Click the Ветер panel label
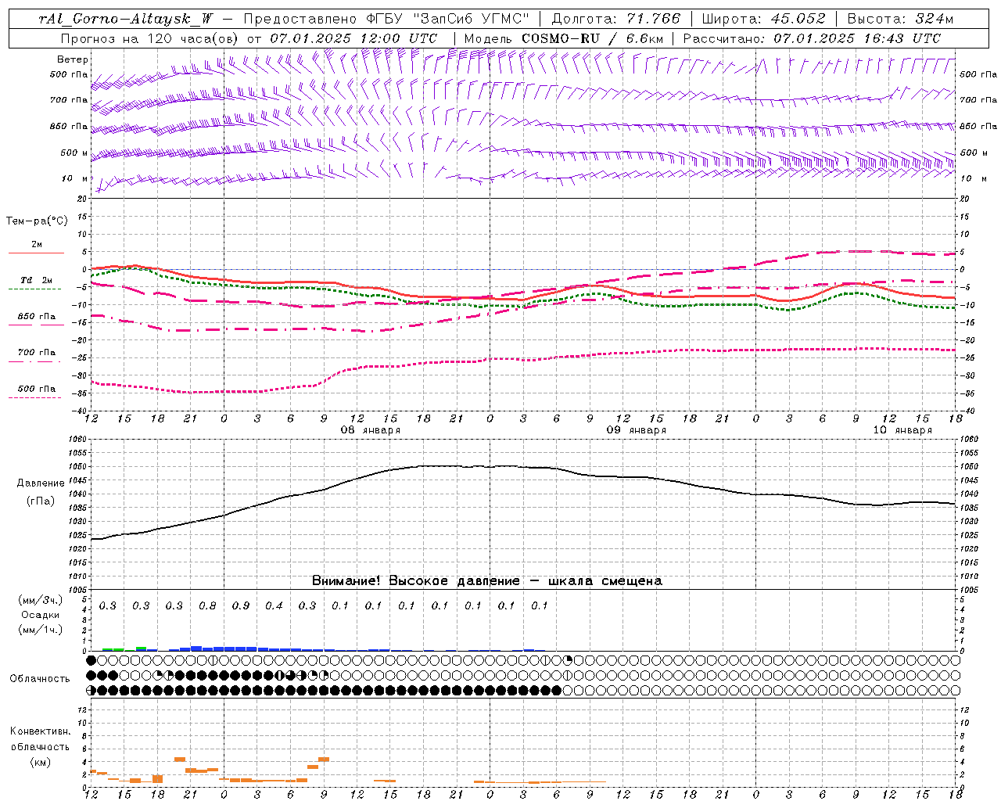The image size is (1001, 801). [73, 59]
